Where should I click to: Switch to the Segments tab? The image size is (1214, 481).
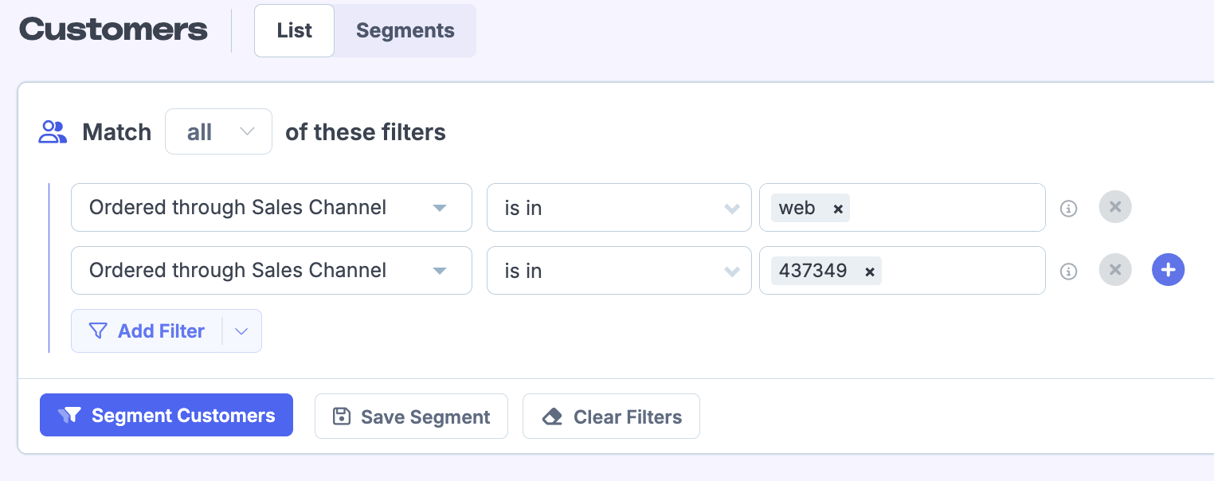point(405,31)
